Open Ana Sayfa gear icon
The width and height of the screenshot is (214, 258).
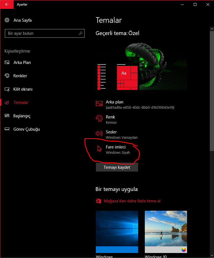click(x=7, y=20)
